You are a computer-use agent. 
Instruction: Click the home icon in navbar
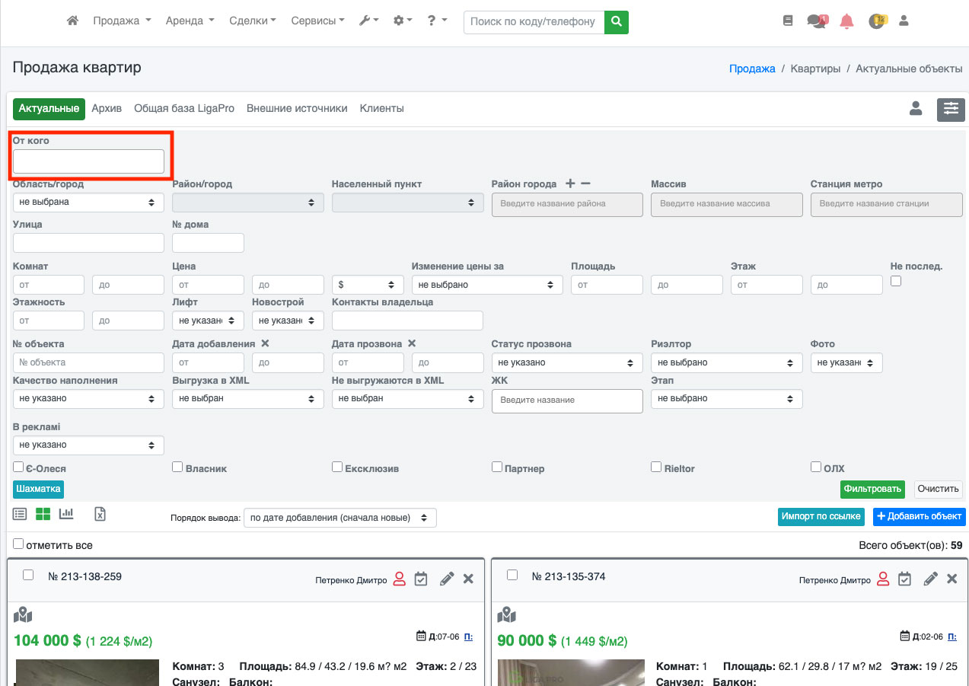click(72, 21)
